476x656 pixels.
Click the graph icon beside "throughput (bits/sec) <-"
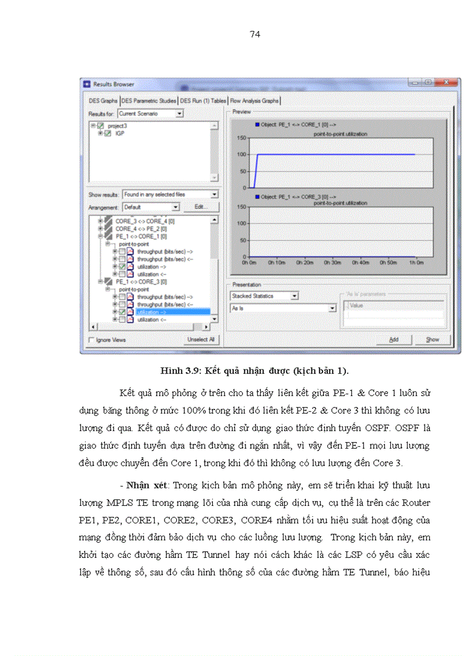(x=129, y=259)
